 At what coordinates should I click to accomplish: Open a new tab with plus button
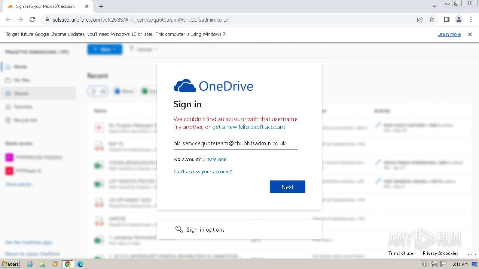click(101, 6)
